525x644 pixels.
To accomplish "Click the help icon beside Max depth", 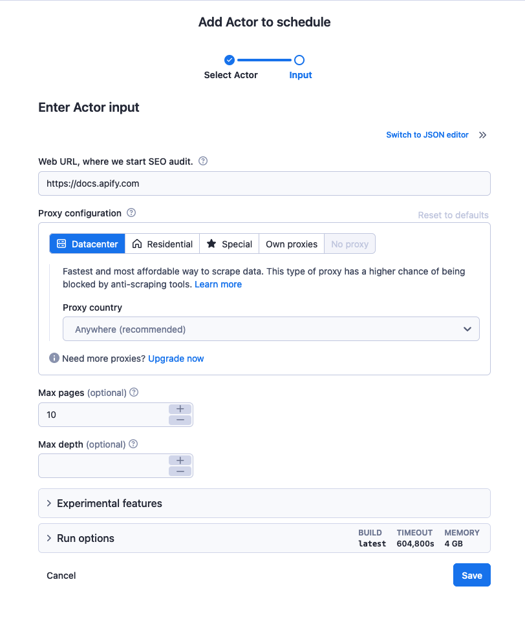I will (x=133, y=444).
